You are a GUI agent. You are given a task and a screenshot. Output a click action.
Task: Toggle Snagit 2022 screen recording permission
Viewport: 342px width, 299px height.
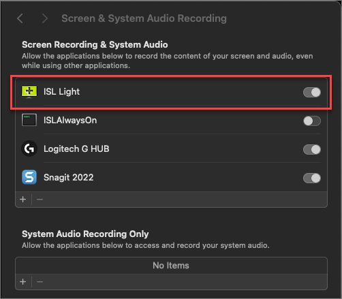pos(312,178)
